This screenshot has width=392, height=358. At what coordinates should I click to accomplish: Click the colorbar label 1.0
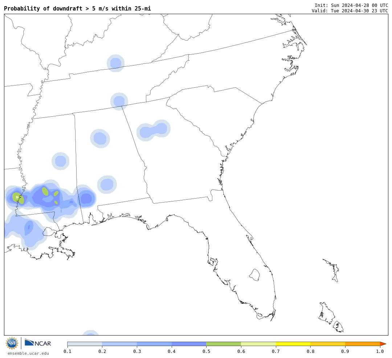(380, 351)
